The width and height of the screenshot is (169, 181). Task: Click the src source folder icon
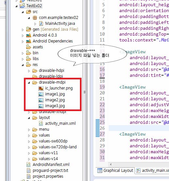[28, 12]
